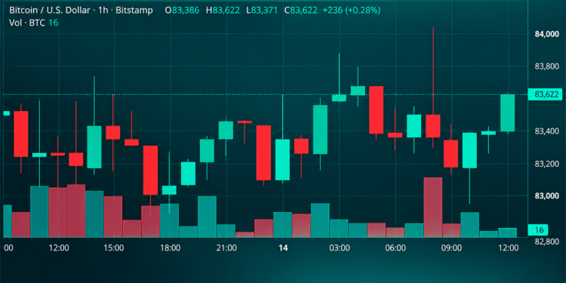566x283 pixels.
Task: Click the 21:00 time axis label
Action: [x=226, y=248]
